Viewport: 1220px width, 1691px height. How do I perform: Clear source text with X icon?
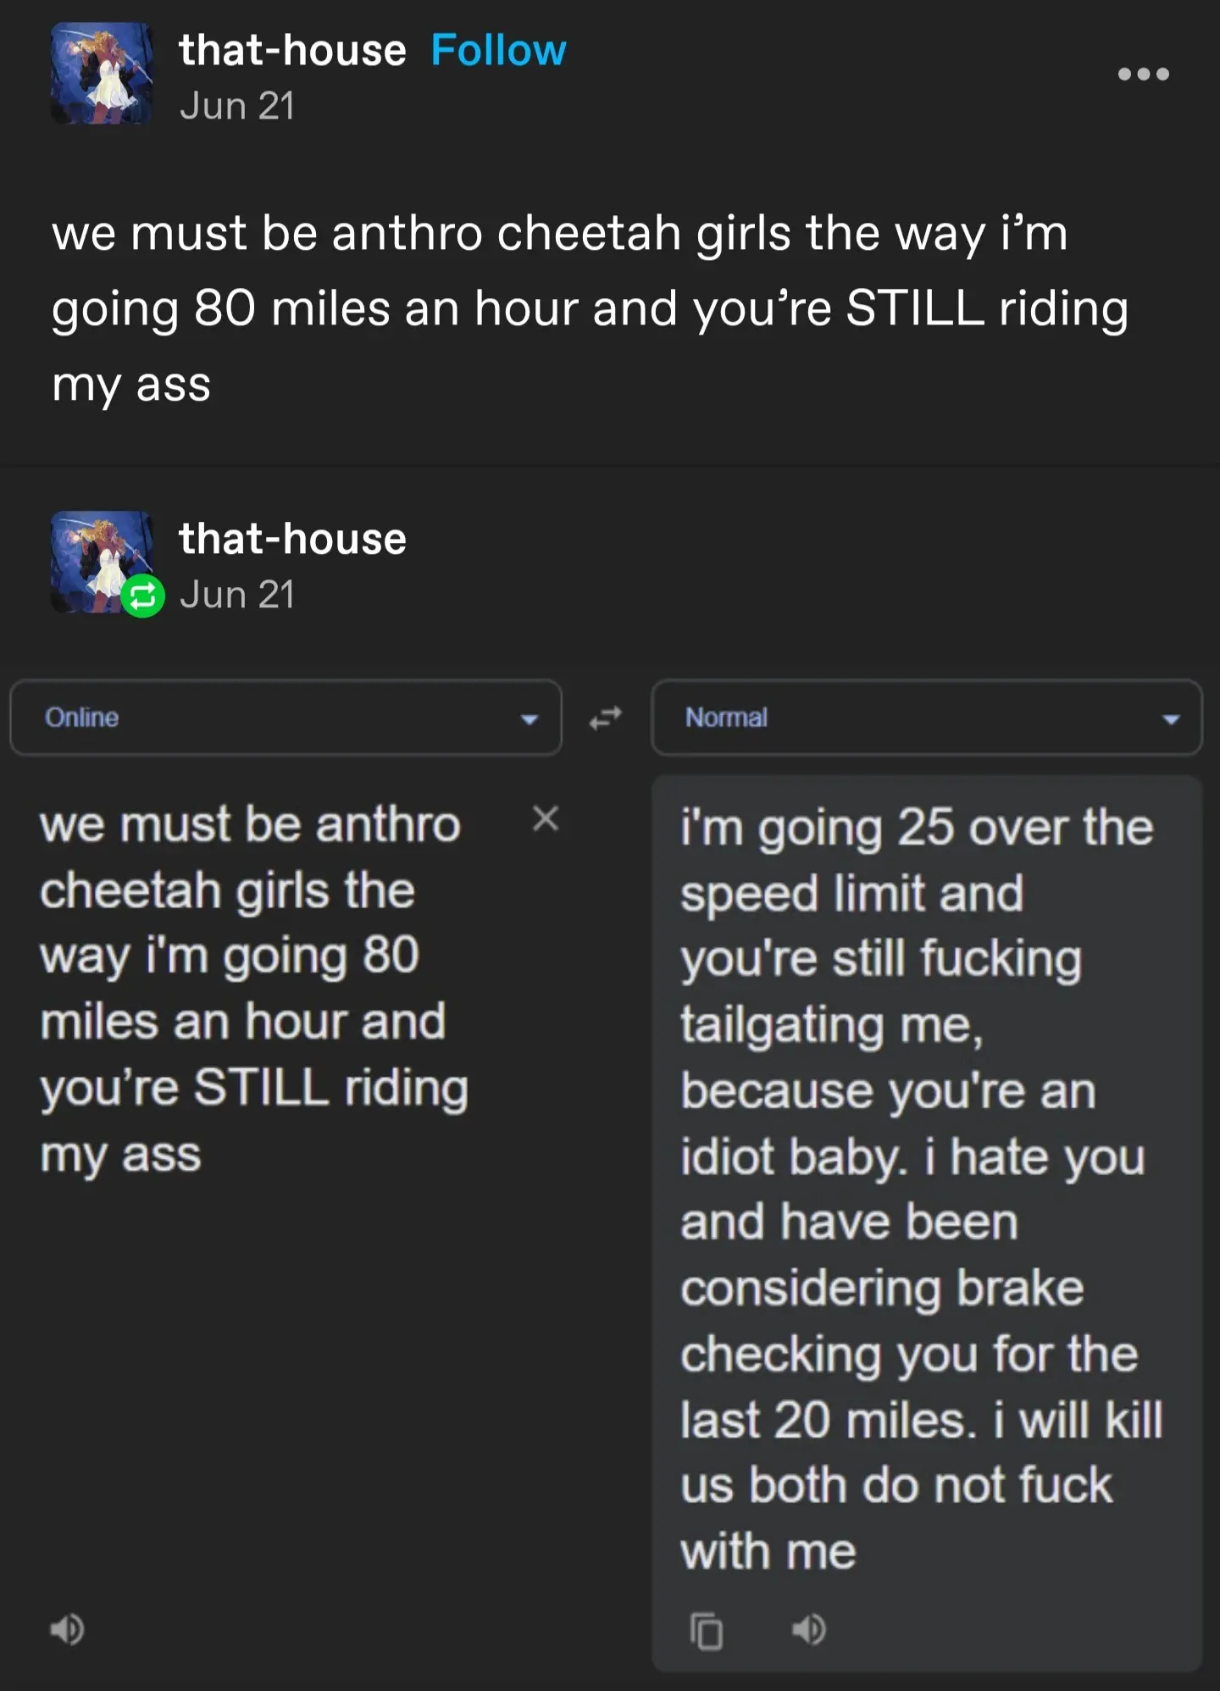coord(545,819)
